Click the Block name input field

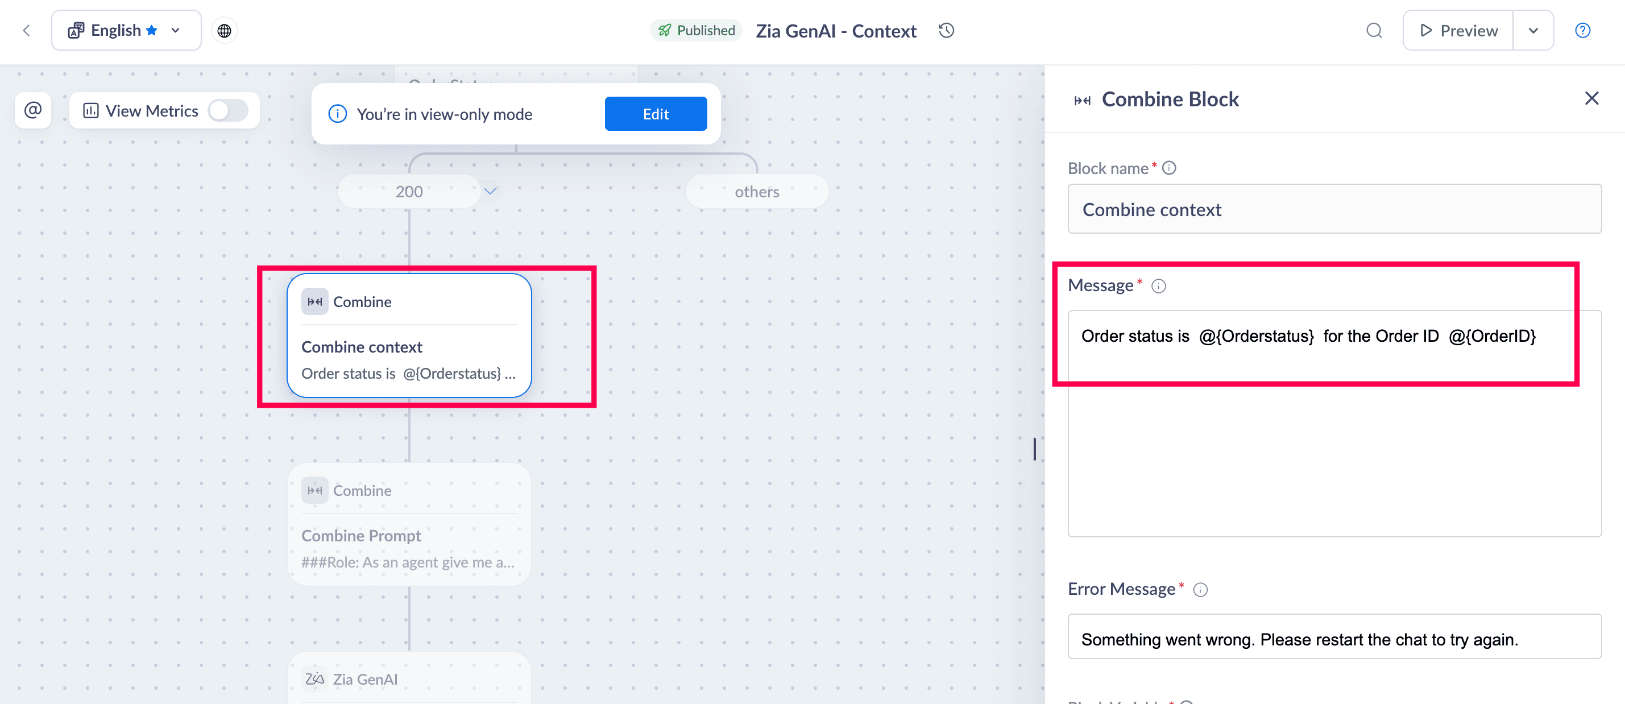point(1333,209)
